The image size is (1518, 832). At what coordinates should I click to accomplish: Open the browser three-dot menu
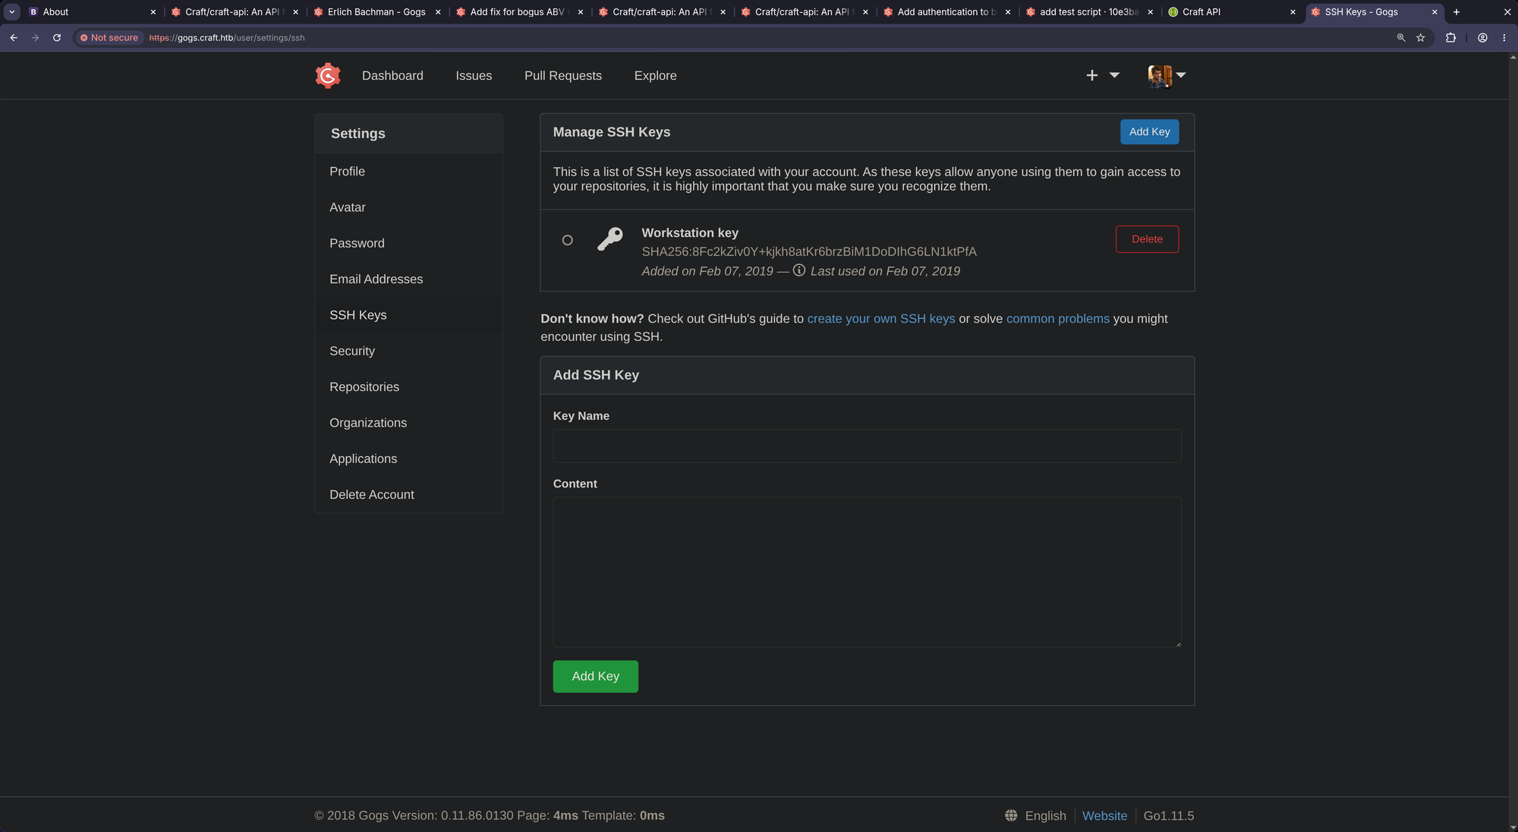click(x=1504, y=37)
